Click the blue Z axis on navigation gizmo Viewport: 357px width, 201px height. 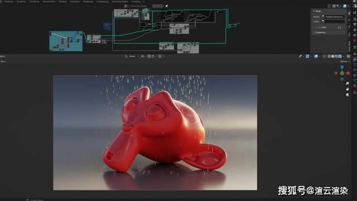click(342, 67)
